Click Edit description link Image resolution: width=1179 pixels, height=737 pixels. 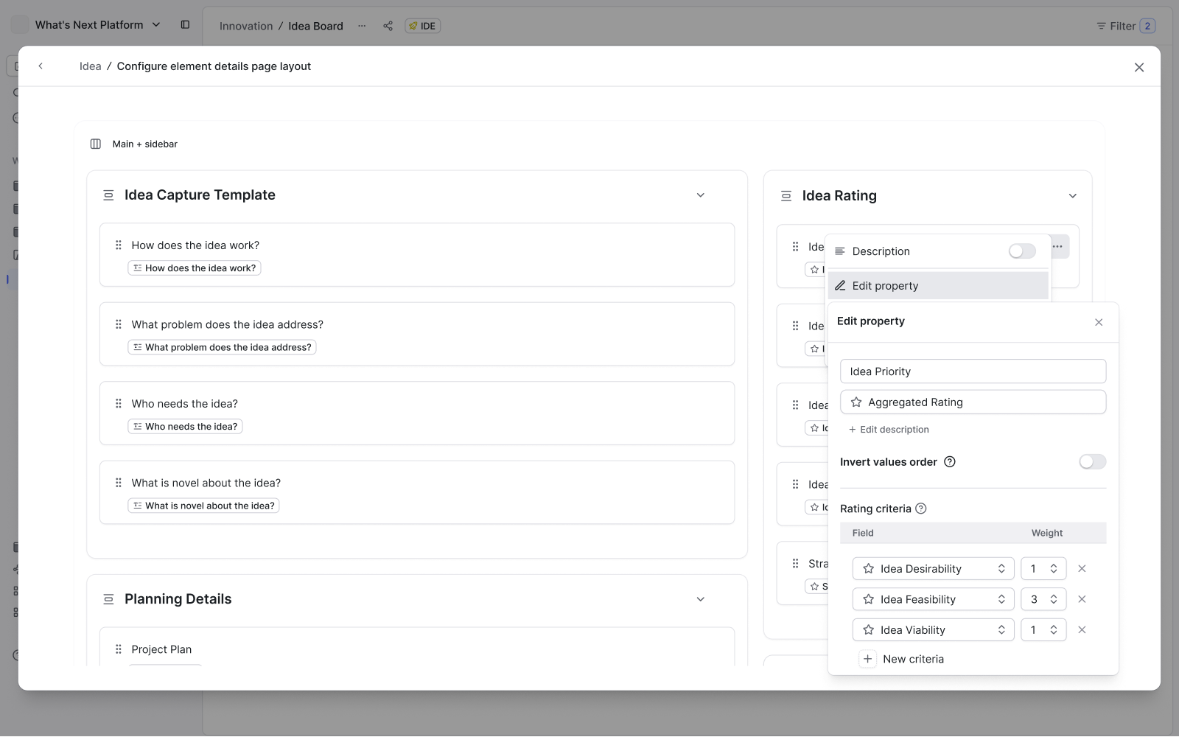tap(889, 430)
